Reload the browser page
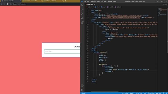The height and width of the screenshot is (94, 168). point(7,4)
